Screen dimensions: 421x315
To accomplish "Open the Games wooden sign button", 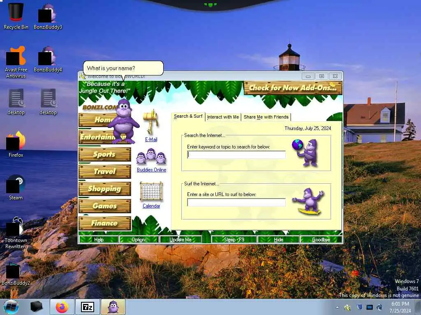I will click(x=105, y=206).
